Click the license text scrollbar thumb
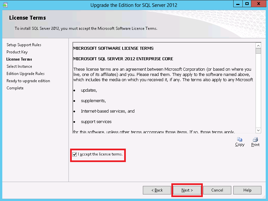268x201 pixels. 258,51
